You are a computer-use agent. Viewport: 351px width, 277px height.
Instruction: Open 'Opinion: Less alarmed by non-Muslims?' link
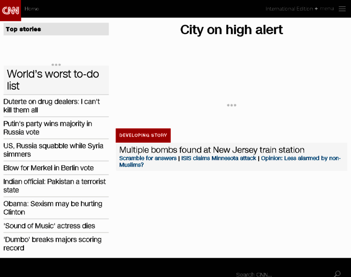coord(230,161)
